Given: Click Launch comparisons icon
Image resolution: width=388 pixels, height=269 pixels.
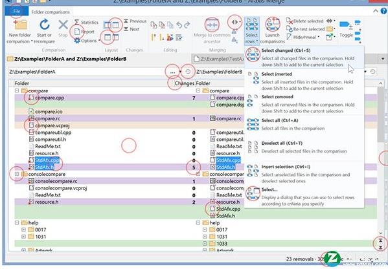Looking at the screenshot, I should point(273,25).
